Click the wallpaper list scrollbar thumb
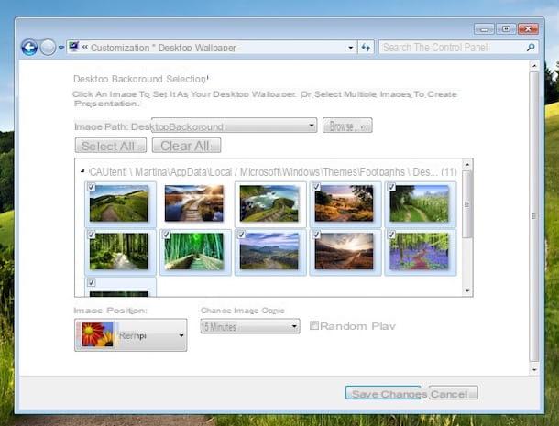Image resolution: width=559 pixels, height=426 pixels. tap(467, 204)
